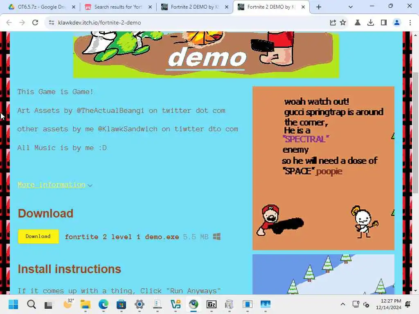Close the active Fortnite 2 DEMO tab
This screenshot has height=314, width=419.
pos(303,7)
